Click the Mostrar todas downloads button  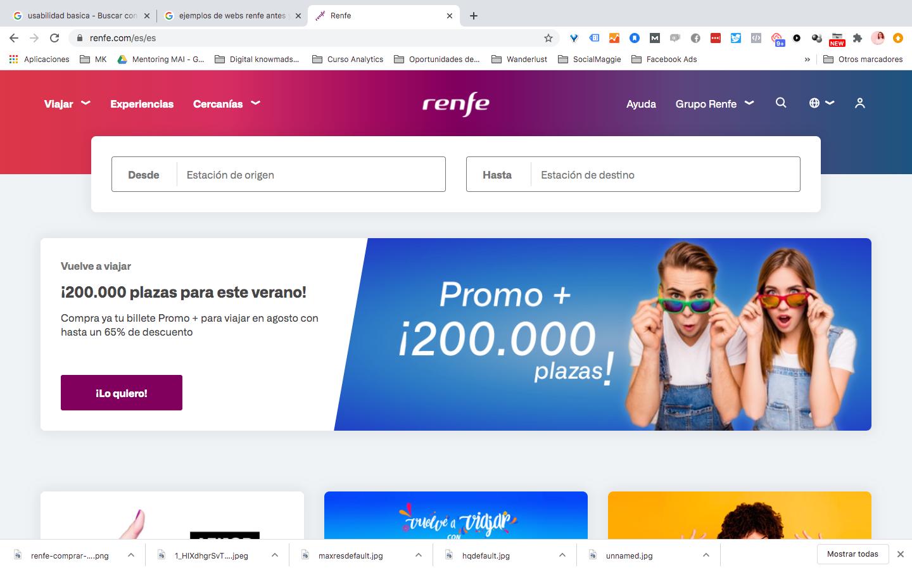tap(852, 554)
